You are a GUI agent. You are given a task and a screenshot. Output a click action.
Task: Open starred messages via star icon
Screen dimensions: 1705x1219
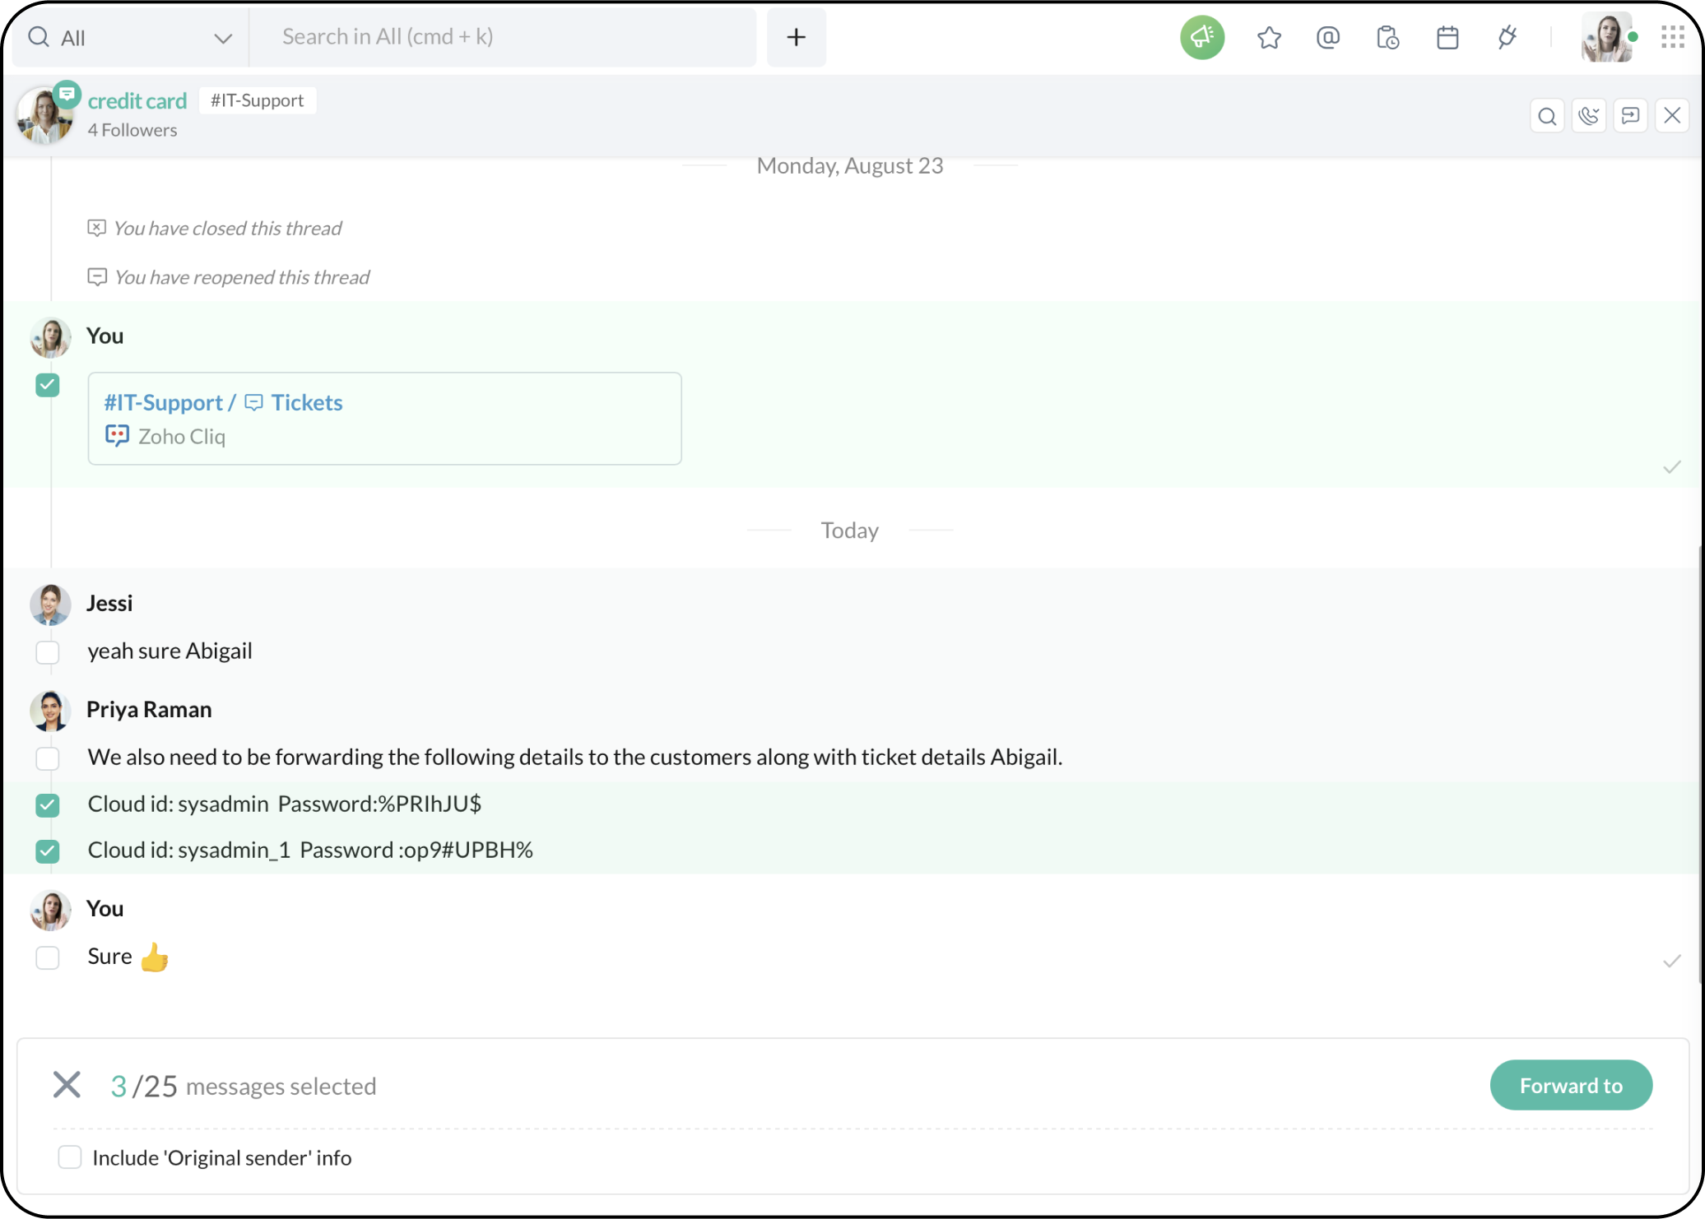click(1269, 37)
